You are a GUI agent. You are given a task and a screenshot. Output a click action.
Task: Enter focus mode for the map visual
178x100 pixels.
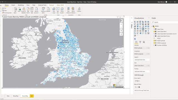coord(120,17)
